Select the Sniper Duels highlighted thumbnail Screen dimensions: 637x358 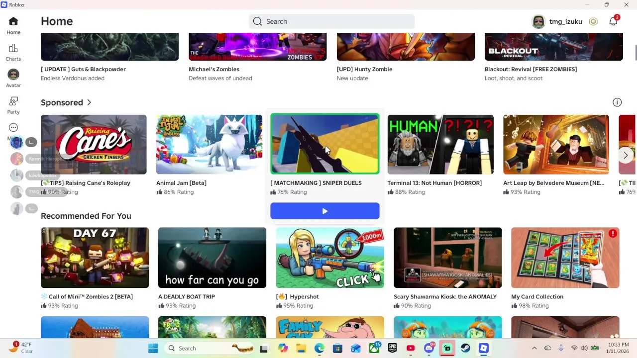pyautogui.click(x=325, y=144)
